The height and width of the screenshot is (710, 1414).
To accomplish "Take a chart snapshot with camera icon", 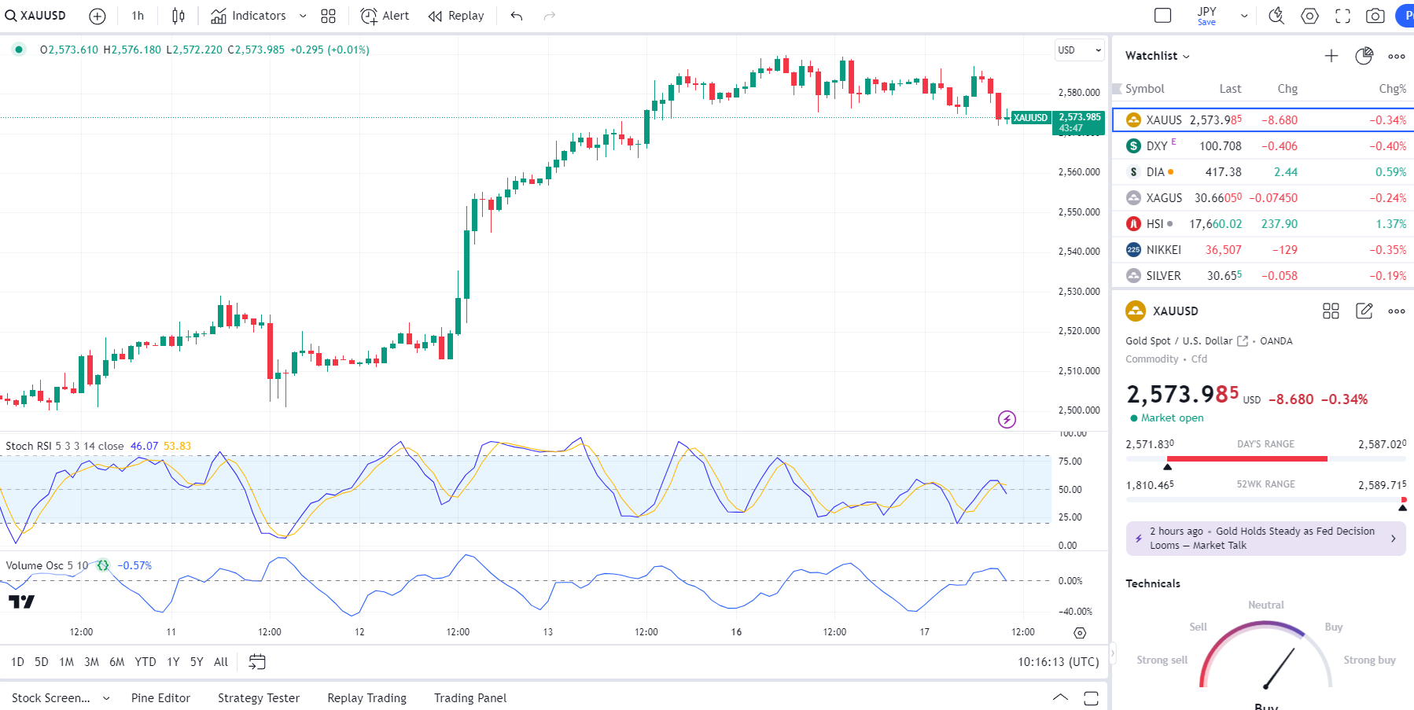I will [x=1375, y=16].
